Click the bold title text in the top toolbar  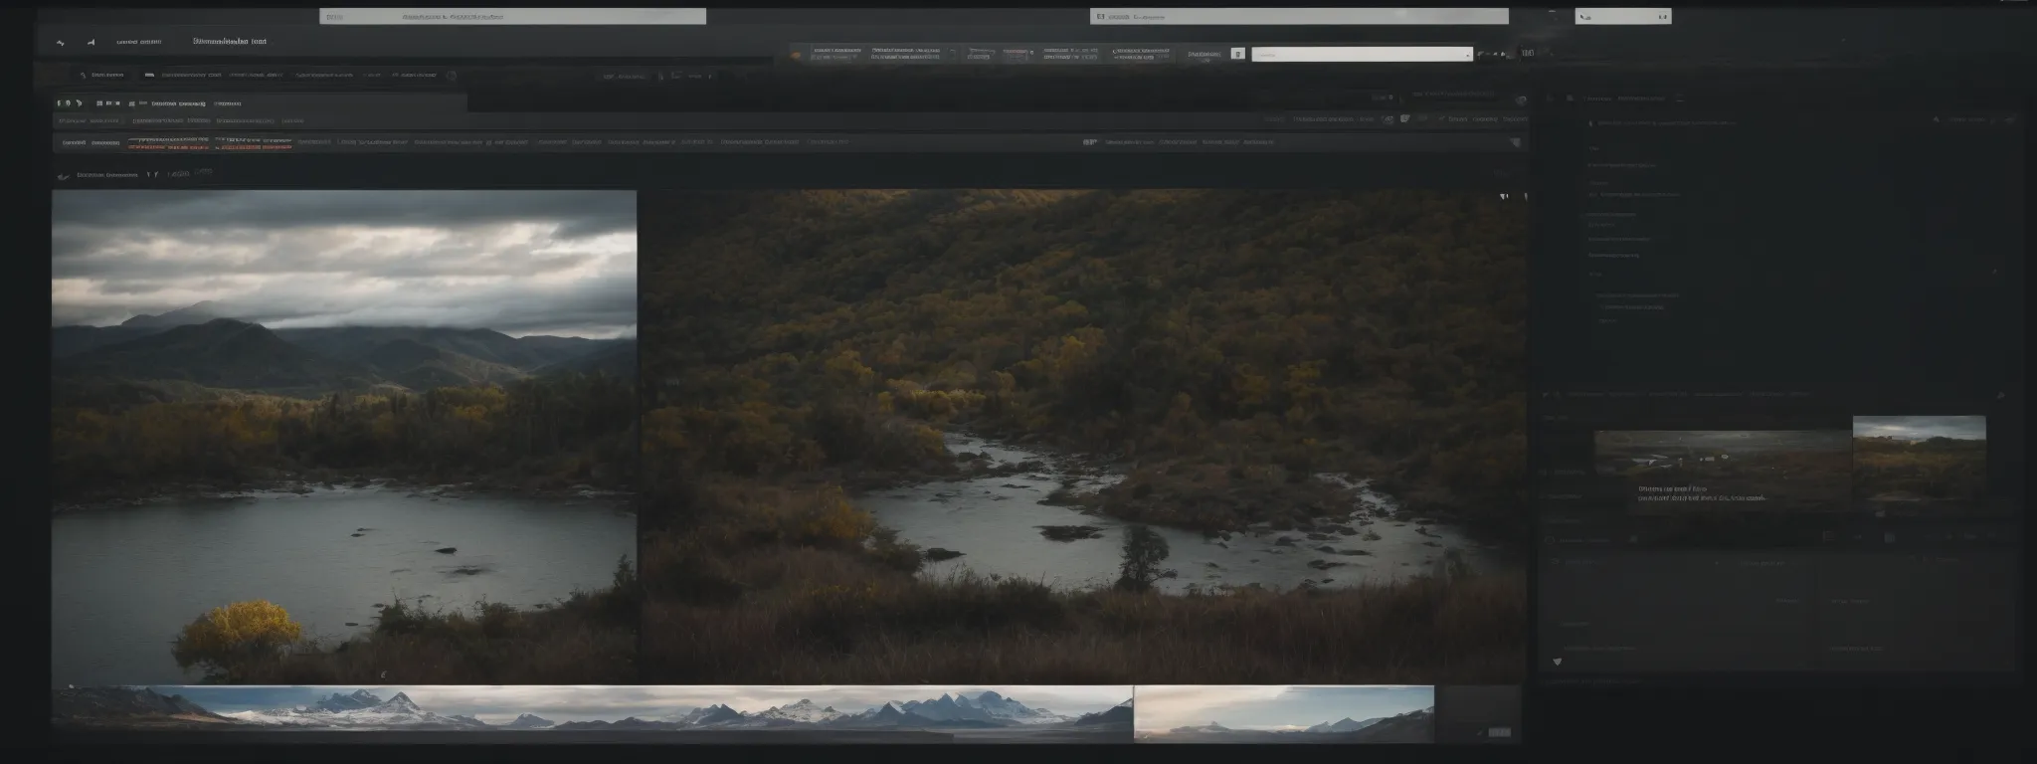(x=229, y=43)
